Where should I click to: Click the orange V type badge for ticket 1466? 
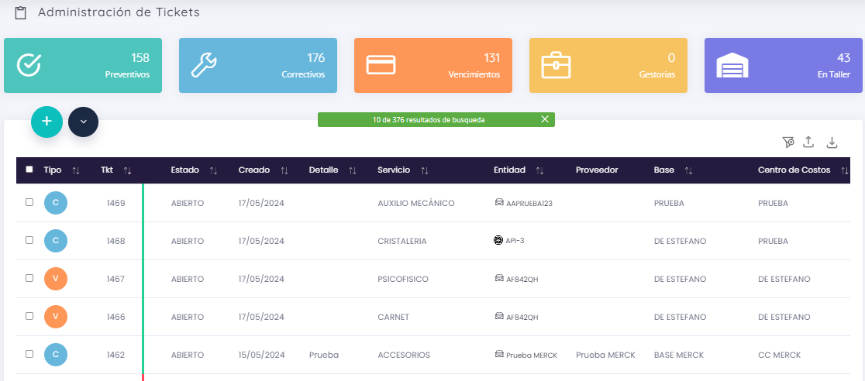point(56,317)
